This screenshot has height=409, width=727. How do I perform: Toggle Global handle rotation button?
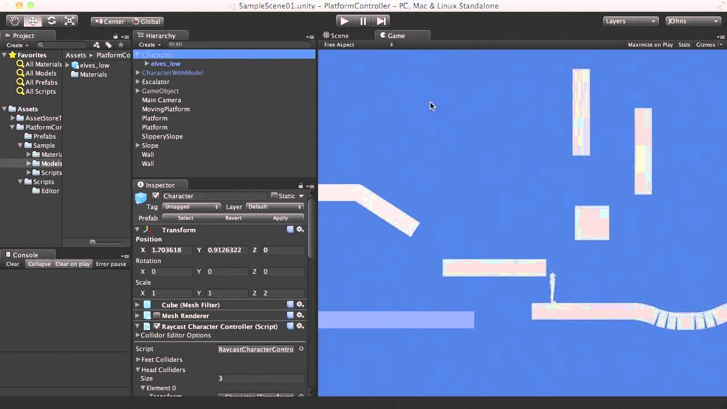coord(146,21)
